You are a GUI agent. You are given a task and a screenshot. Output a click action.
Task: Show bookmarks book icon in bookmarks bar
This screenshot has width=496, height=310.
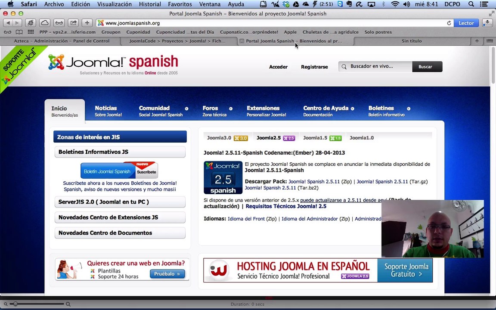[19, 32]
